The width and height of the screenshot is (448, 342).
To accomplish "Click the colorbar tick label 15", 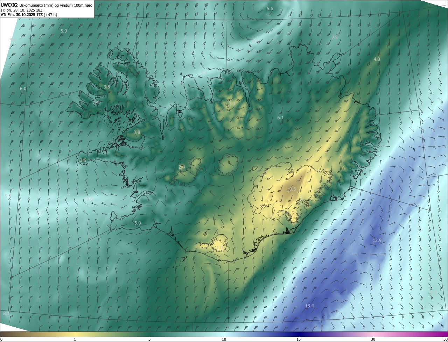I will click(299, 339).
